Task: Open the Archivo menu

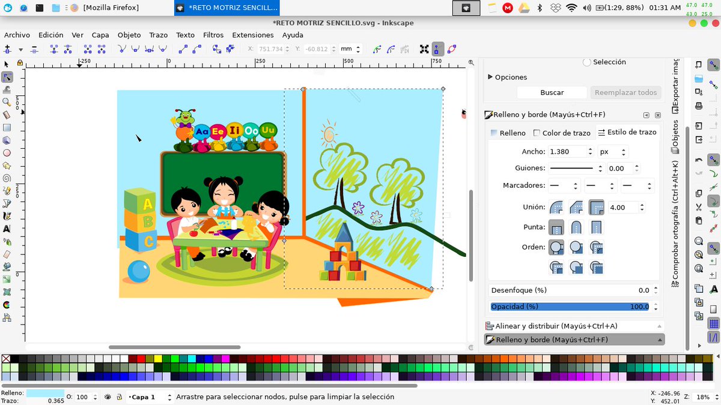Action: [x=17, y=35]
